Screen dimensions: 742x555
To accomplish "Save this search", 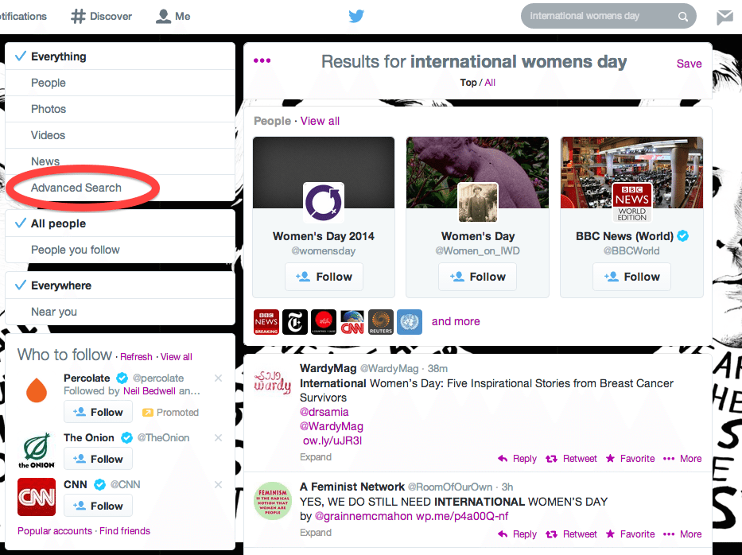I will click(689, 64).
